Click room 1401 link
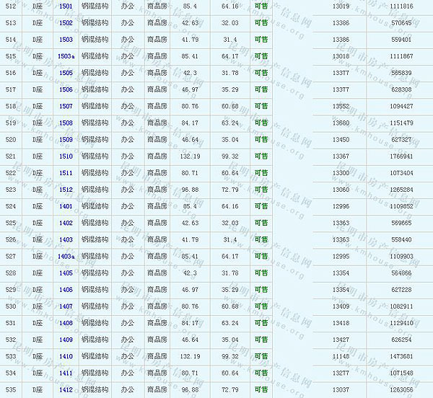 pyautogui.click(x=66, y=206)
